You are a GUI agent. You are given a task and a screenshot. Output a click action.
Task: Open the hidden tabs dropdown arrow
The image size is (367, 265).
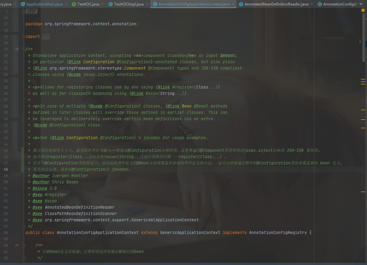click(x=360, y=4)
